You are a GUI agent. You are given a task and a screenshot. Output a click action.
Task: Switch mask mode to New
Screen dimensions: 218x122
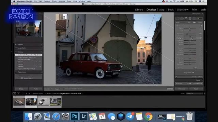tap(189, 22)
